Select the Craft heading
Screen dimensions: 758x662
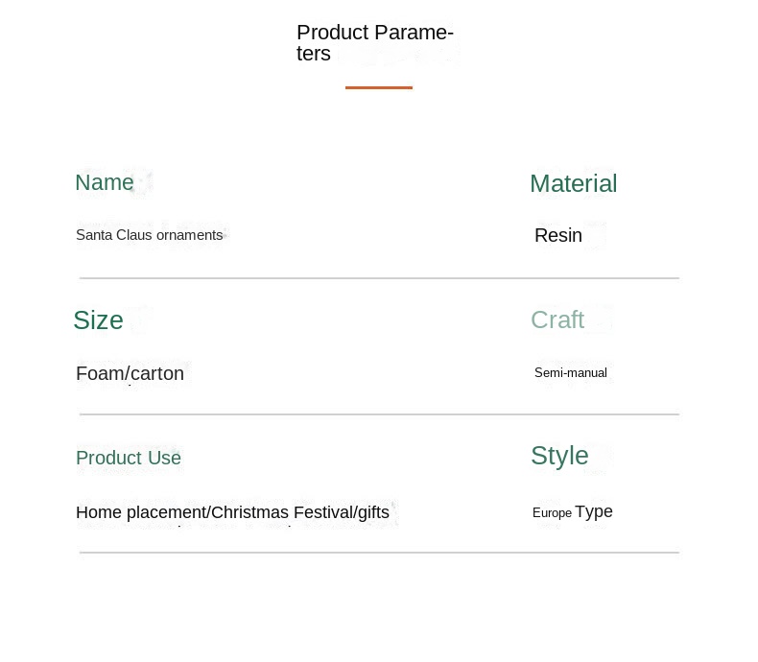tap(557, 319)
